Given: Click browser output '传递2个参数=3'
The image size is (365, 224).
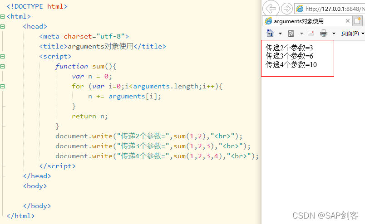Looking at the screenshot, I should click(x=289, y=48).
